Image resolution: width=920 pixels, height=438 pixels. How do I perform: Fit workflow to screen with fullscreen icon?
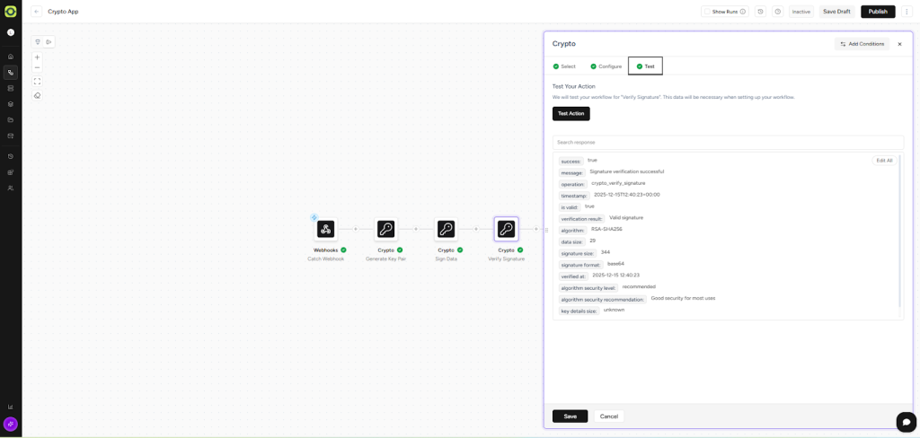37,82
